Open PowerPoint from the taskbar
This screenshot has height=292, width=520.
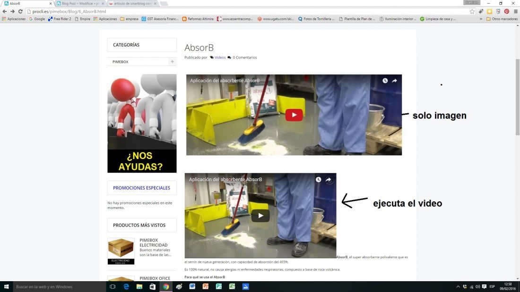pos(206,287)
